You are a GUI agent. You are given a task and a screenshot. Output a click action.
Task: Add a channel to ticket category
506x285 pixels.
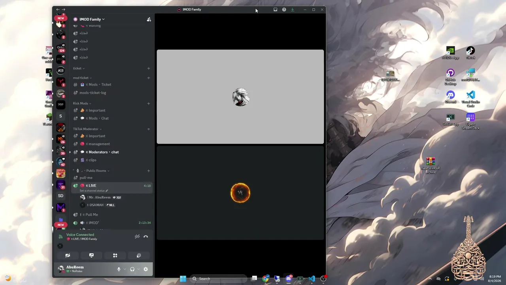point(149,68)
